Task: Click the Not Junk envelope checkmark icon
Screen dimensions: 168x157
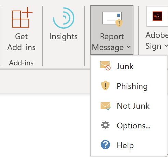Action: tap(105, 106)
